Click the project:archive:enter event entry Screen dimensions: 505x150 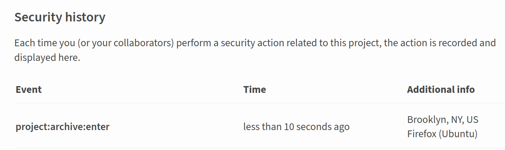tap(62, 127)
